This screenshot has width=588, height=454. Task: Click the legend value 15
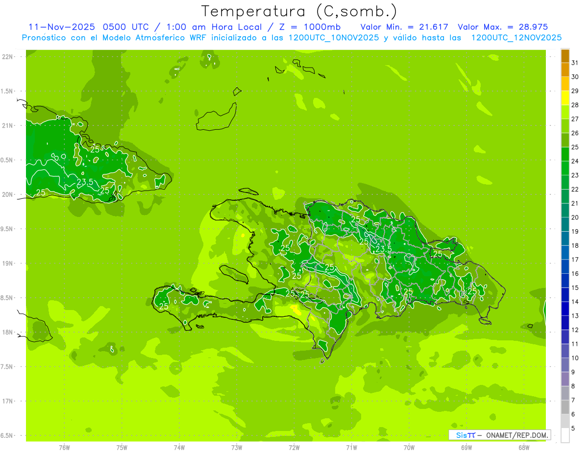click(575, 287)
